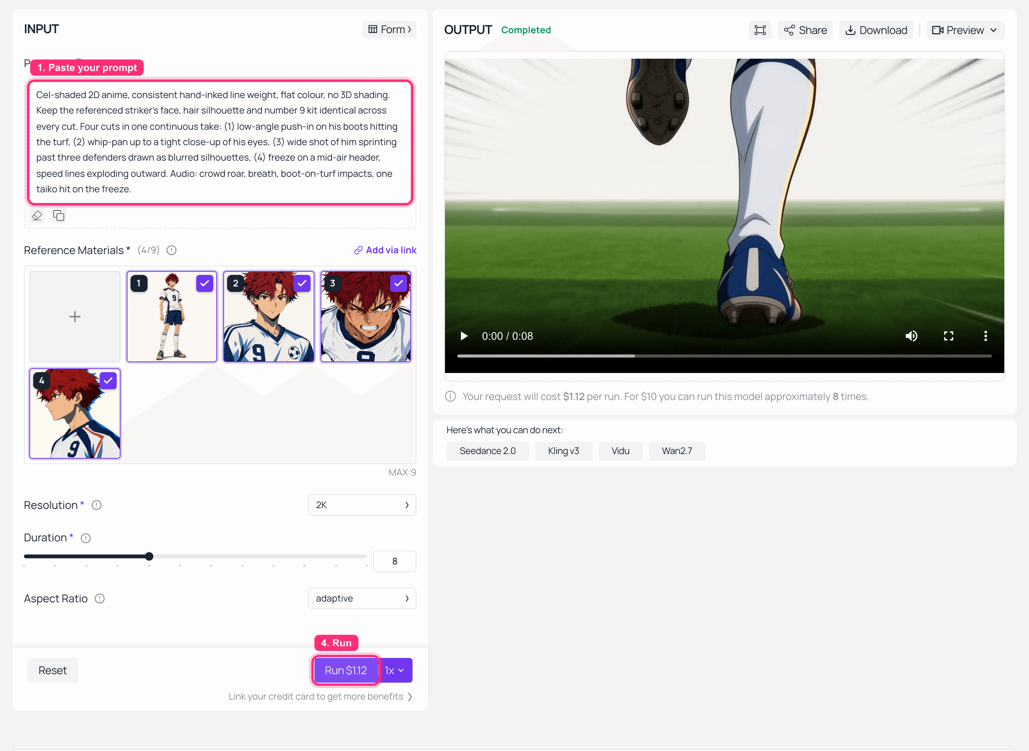Click the Run $1.12 button
Screen dimensions: 1029x751
click(x=346, y=670)
